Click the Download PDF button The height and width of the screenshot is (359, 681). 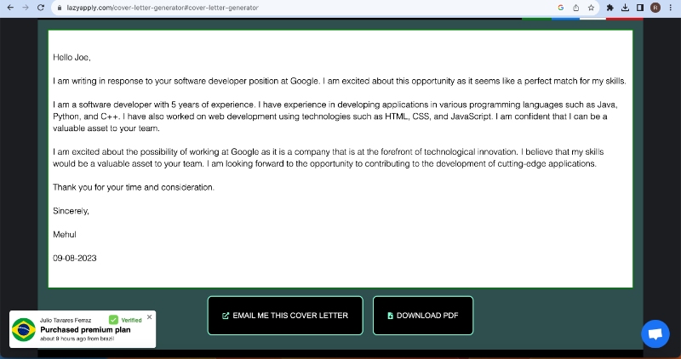tap(422, 316)
